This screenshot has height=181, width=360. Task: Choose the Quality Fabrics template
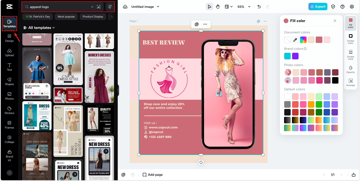tap(99, 120)
